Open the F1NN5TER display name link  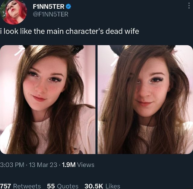click(49, 6)
